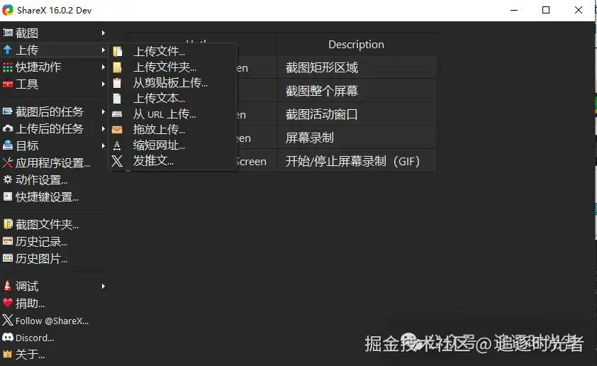Image resolution: width=597 pixels, height=366 pixels.
Task: Select the 截图矩形区域 table cell
Action: pyautogui.click(x=357, y=67)
